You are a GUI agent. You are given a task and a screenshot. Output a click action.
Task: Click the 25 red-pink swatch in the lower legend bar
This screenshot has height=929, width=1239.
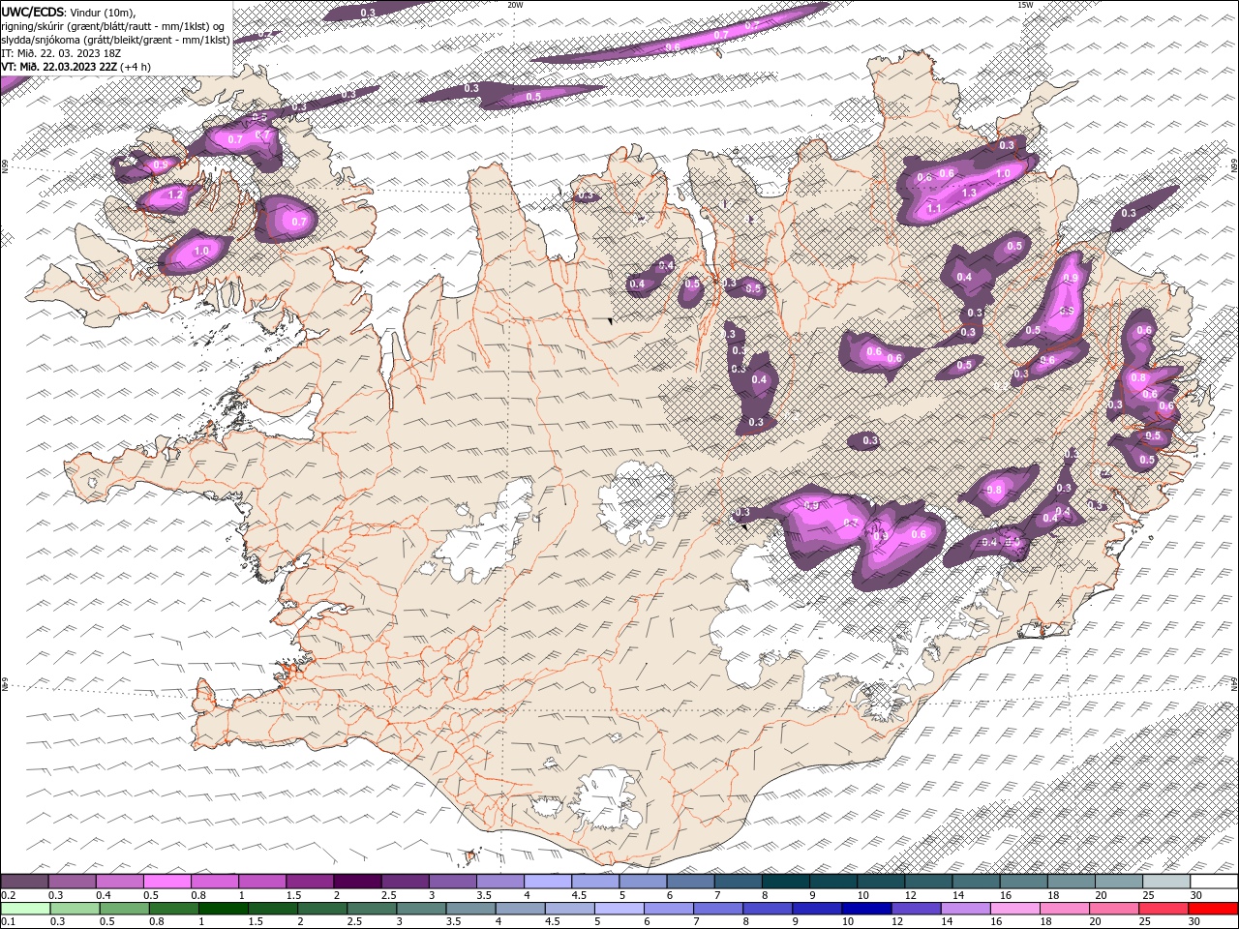1164,909
